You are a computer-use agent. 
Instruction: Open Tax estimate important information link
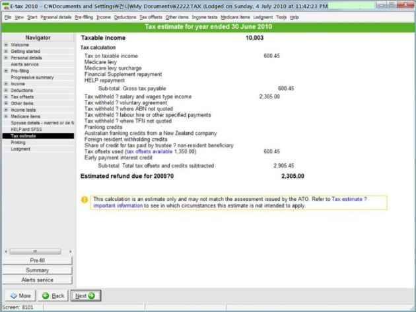(x=230, y=202)
